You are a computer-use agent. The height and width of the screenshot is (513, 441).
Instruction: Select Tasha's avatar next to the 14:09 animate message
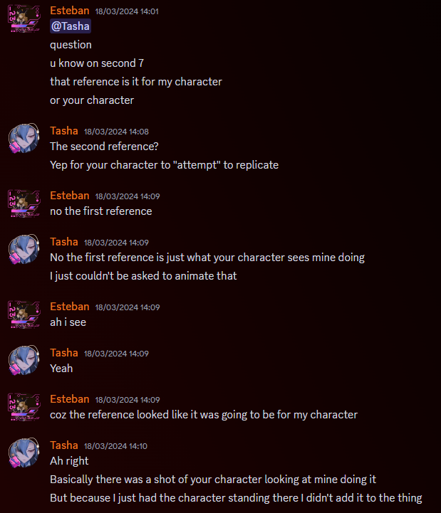point(24,249)
